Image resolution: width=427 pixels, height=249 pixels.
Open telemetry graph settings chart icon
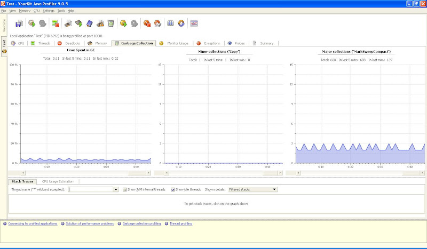tap(194, 23)
